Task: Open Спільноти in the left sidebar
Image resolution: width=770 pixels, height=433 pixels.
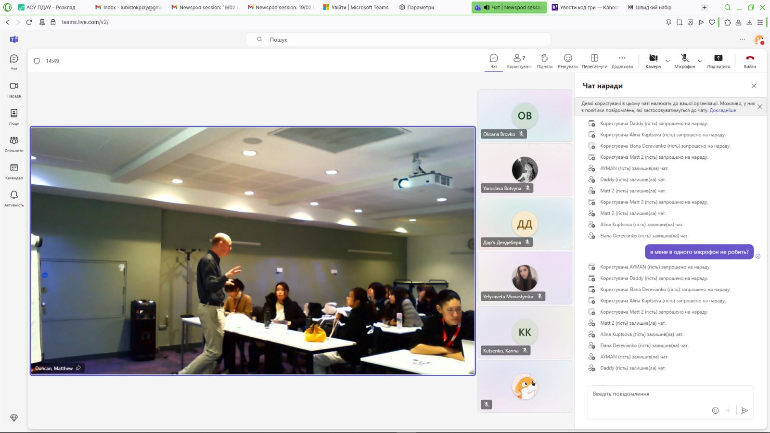Action: click(x=14, y=143)
